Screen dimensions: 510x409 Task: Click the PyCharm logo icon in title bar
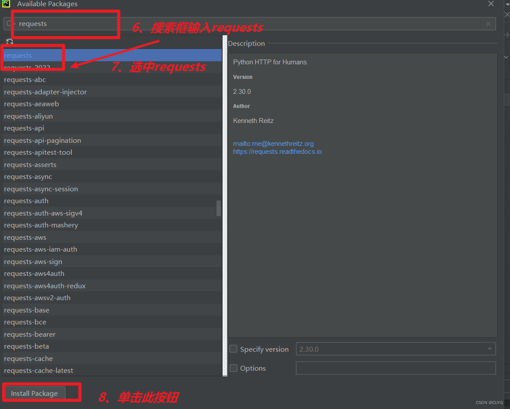6,4
